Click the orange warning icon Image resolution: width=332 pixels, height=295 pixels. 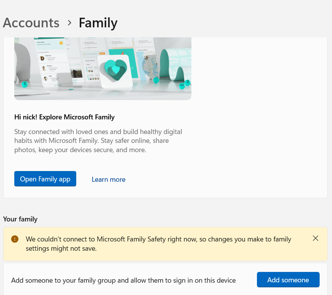(x=15, y=239)
